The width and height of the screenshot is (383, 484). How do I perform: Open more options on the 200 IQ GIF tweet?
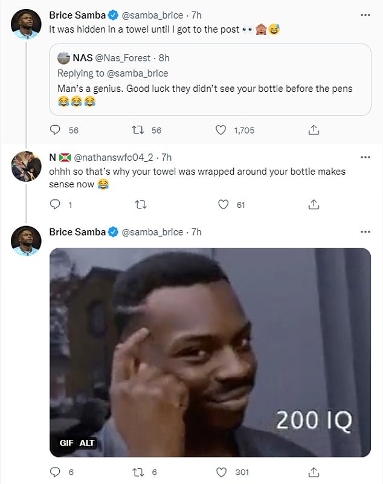(x=365, y=232)
